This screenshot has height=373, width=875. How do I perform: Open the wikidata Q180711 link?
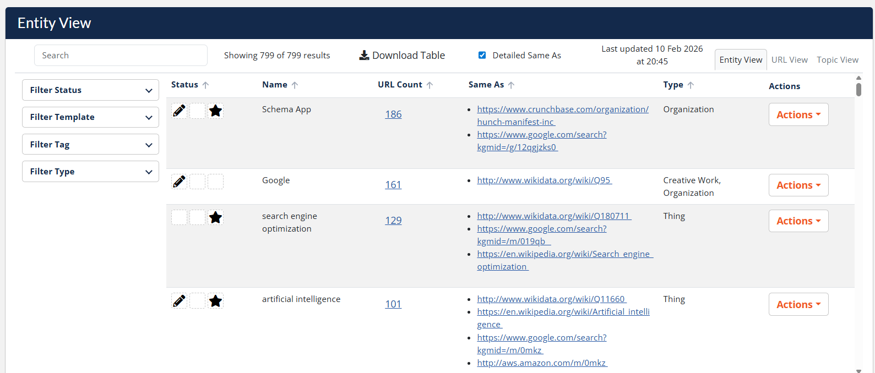[554, 216]
